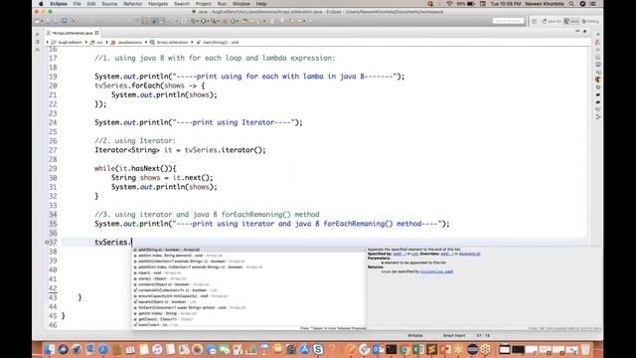Viewport: 636px width, 358px height.
Task: Open the List link in Javadoc popup
Action: 415,254
